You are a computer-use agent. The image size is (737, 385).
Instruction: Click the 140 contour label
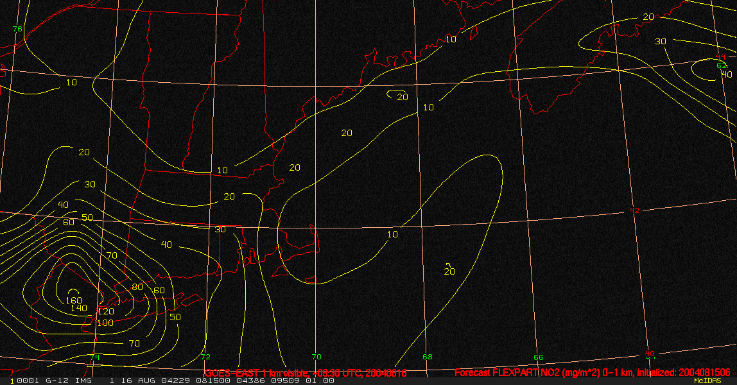coord(79,308)
